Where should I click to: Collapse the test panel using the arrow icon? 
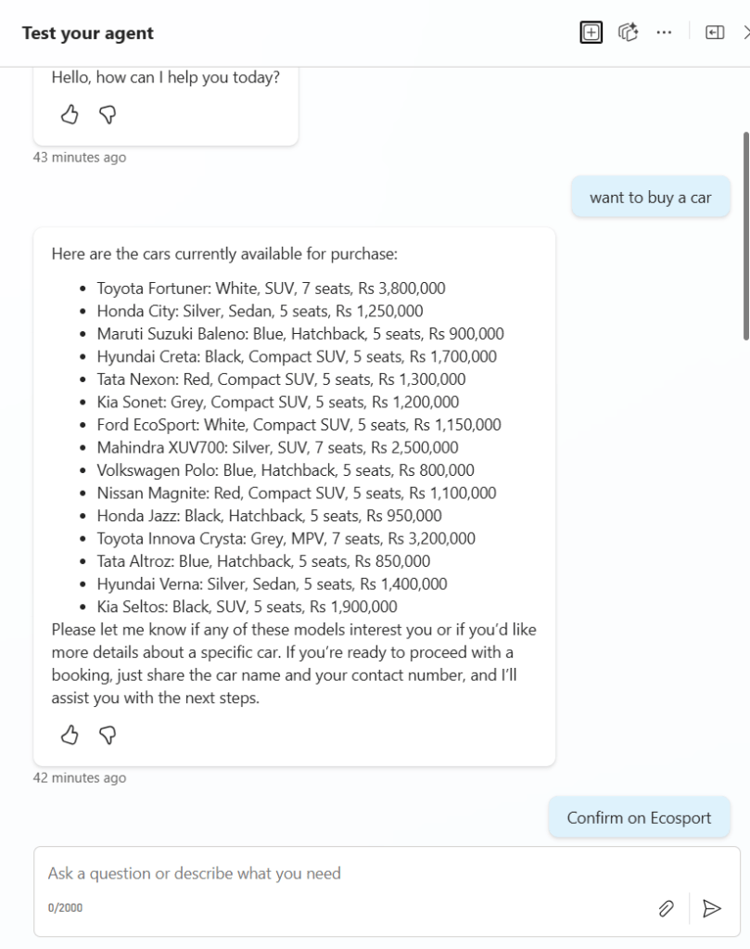[715, 32]
